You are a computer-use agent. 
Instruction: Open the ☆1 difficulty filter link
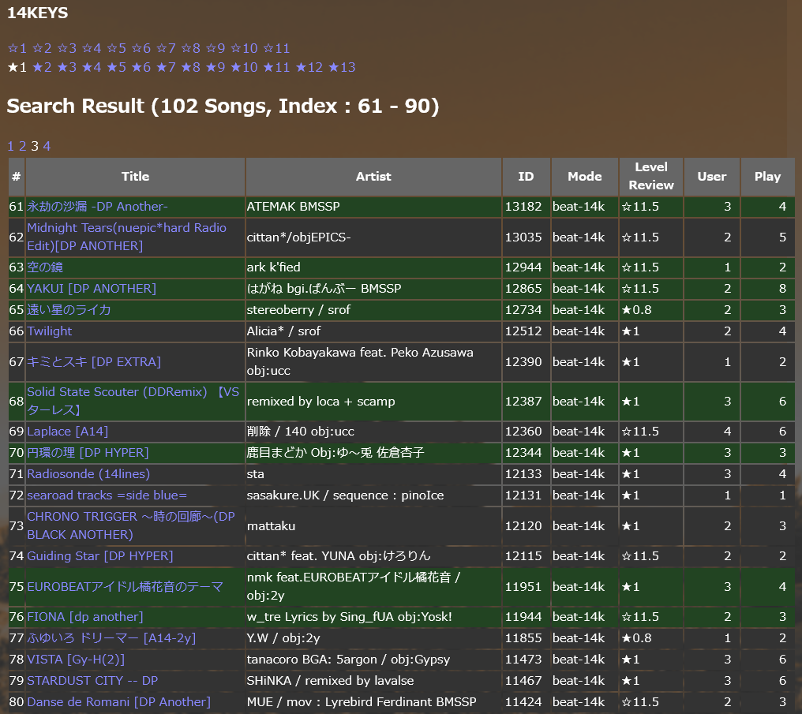[17, 48]
